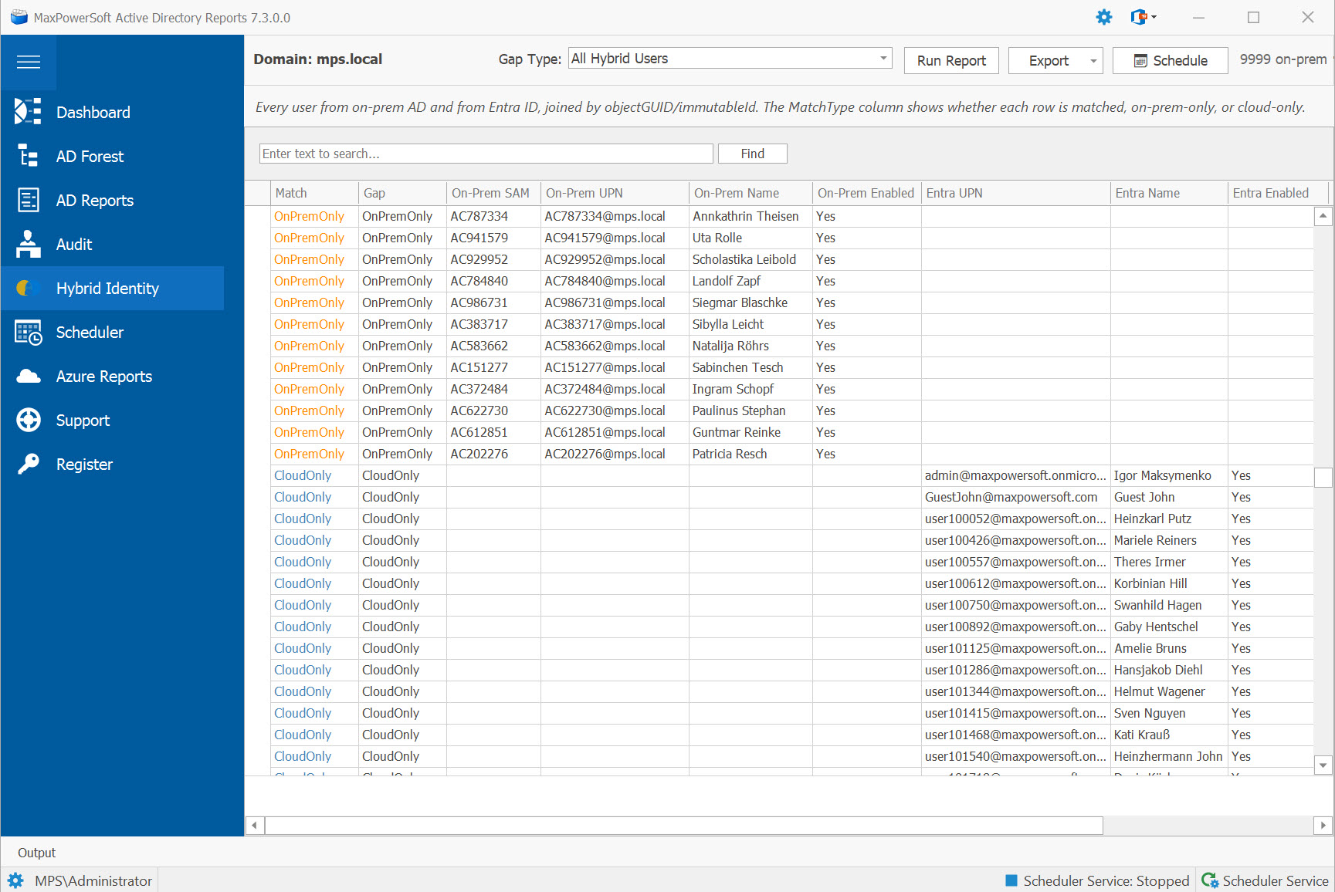The image size is (1335, 892).
Task: Select cell AC787334 in On-Prem SAM
Action: tap(493, 216)
